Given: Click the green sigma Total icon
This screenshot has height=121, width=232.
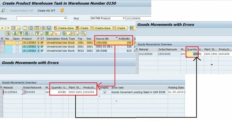Looking at the screenshot, I should 47,34.
